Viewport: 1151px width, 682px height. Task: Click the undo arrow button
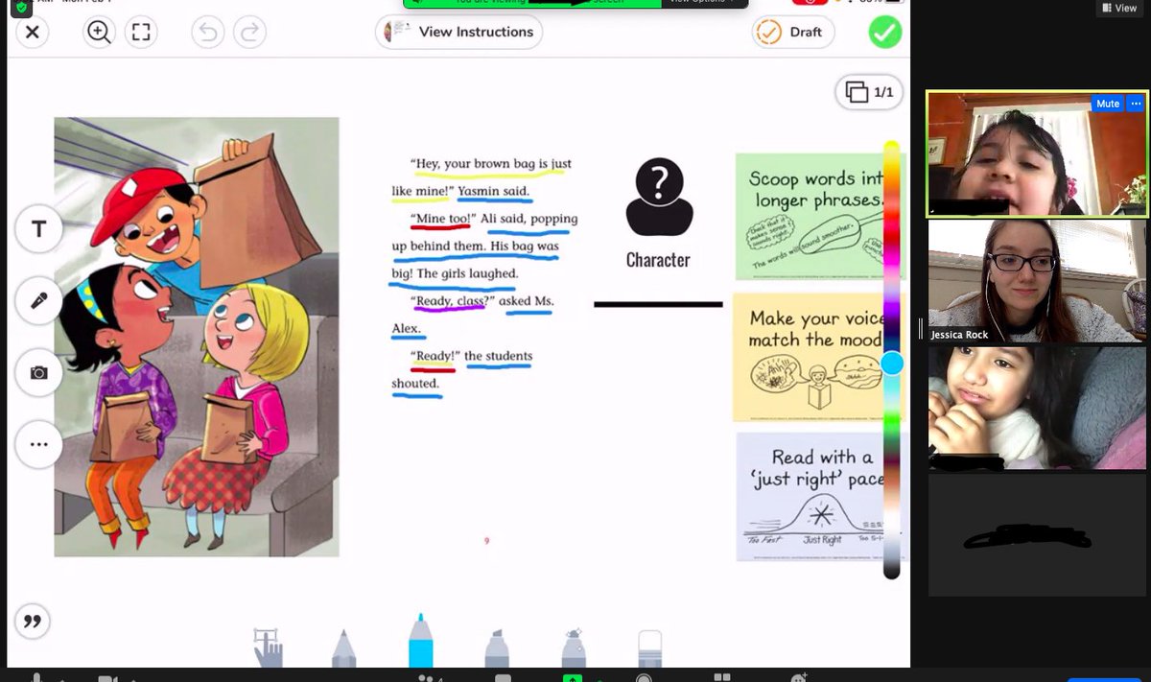pyautogui.click(x=207, y=32)
